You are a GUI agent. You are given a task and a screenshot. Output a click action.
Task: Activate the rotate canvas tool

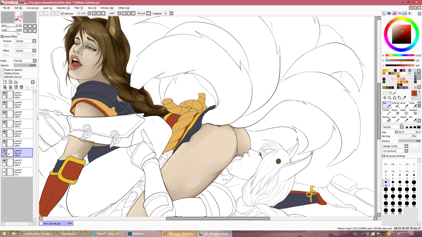coord(394,98)
